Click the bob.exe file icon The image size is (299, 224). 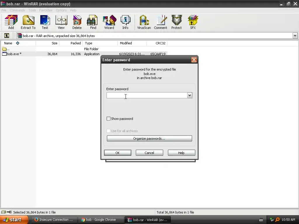pos(4,54)
